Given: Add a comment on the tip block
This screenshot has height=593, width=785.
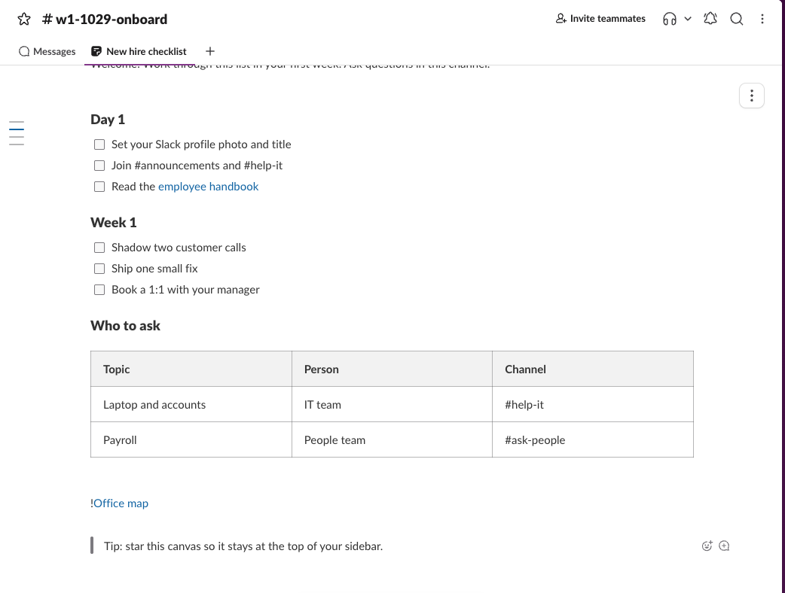Looking at the screenshot, I should coord(724,546).
